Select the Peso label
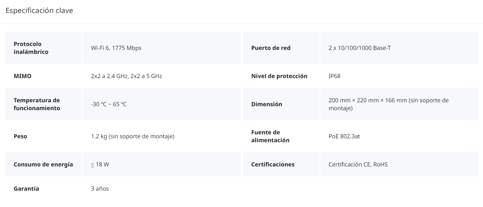The width and height of the screenshot is (483, 207). point(20,136)
